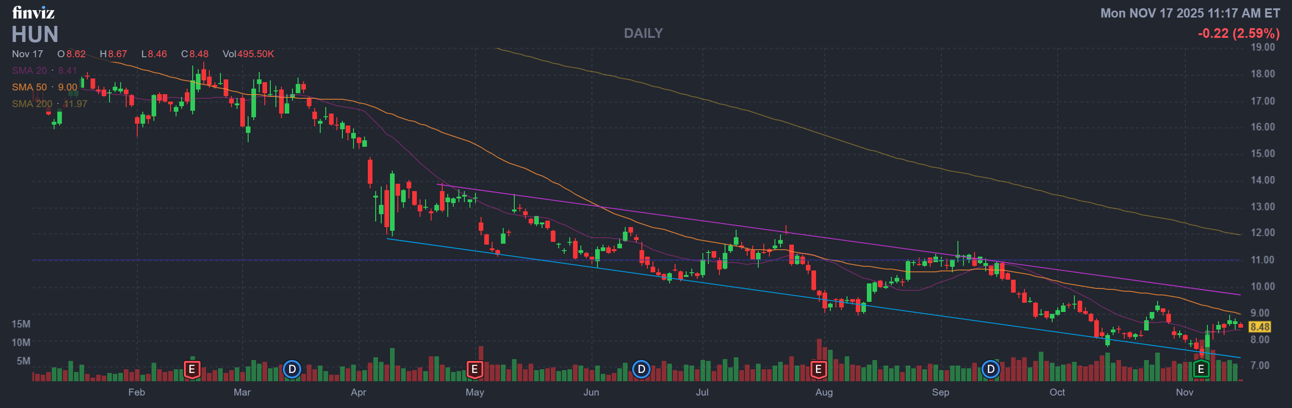The image size is (1292, 408).
Task: Click the SMA 200 legend entry
Action: pyautogui.click(x=49, y=104)
